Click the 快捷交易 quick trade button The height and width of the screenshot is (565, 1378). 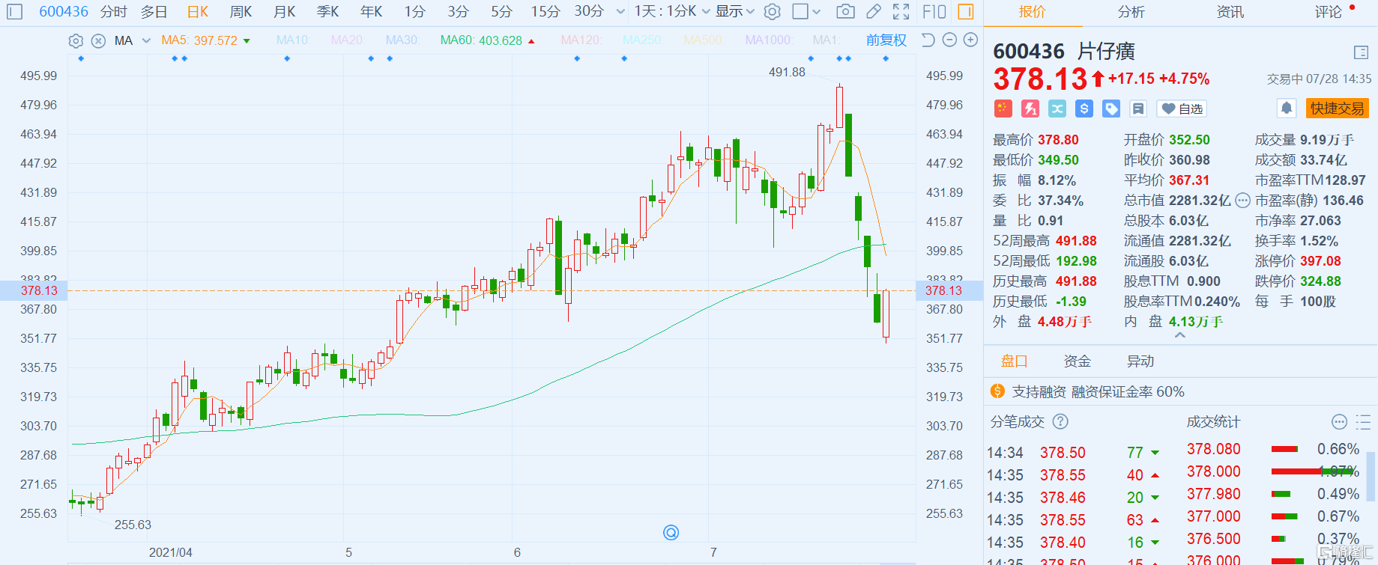[x=1337, y=109]
